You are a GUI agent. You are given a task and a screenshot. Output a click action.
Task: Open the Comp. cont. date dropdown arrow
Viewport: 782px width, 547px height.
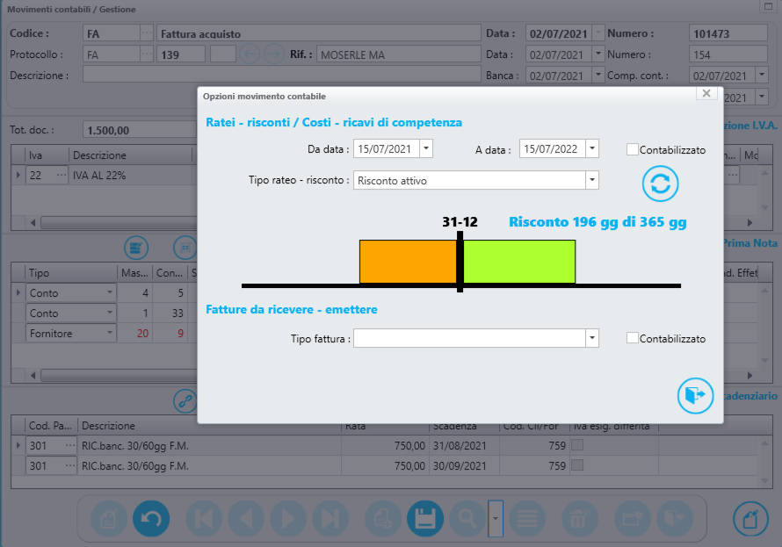click(x=762, y=75)
